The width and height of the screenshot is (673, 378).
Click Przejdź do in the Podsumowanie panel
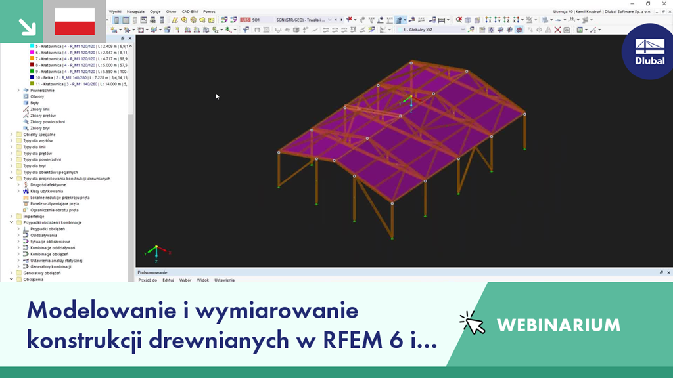[x=148, y=280]
